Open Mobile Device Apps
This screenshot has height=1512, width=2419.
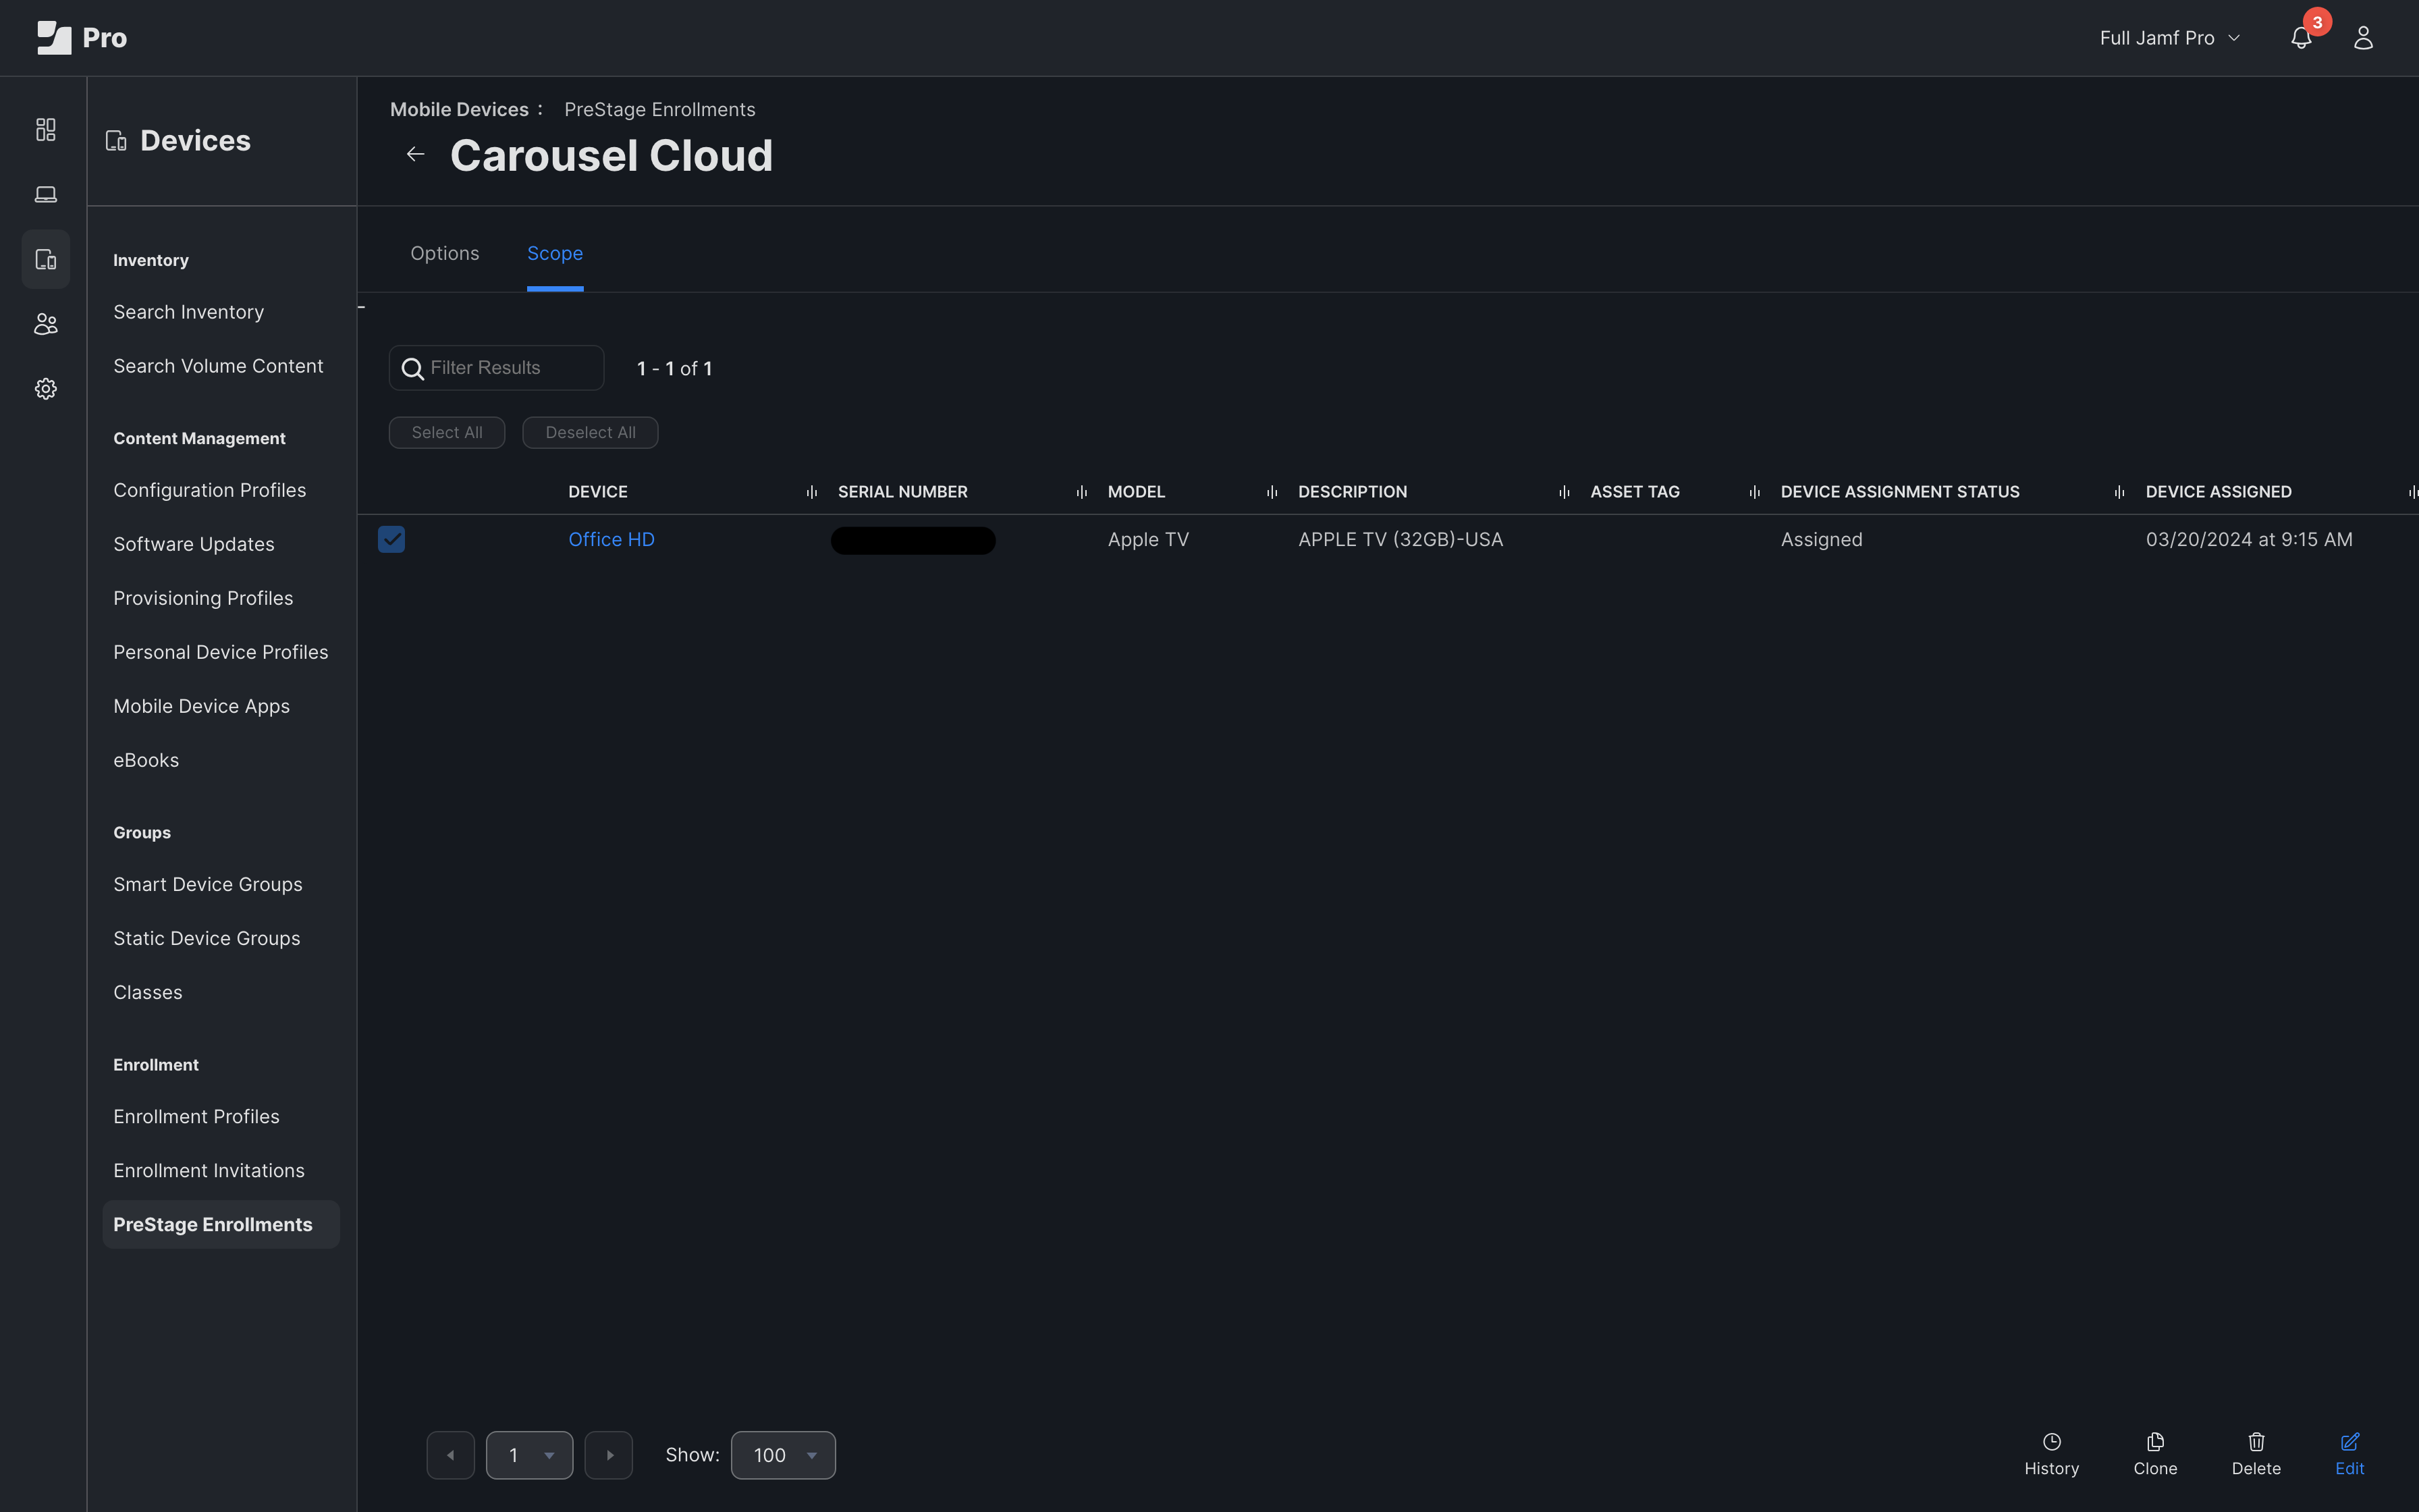click(x=202, y=706)
